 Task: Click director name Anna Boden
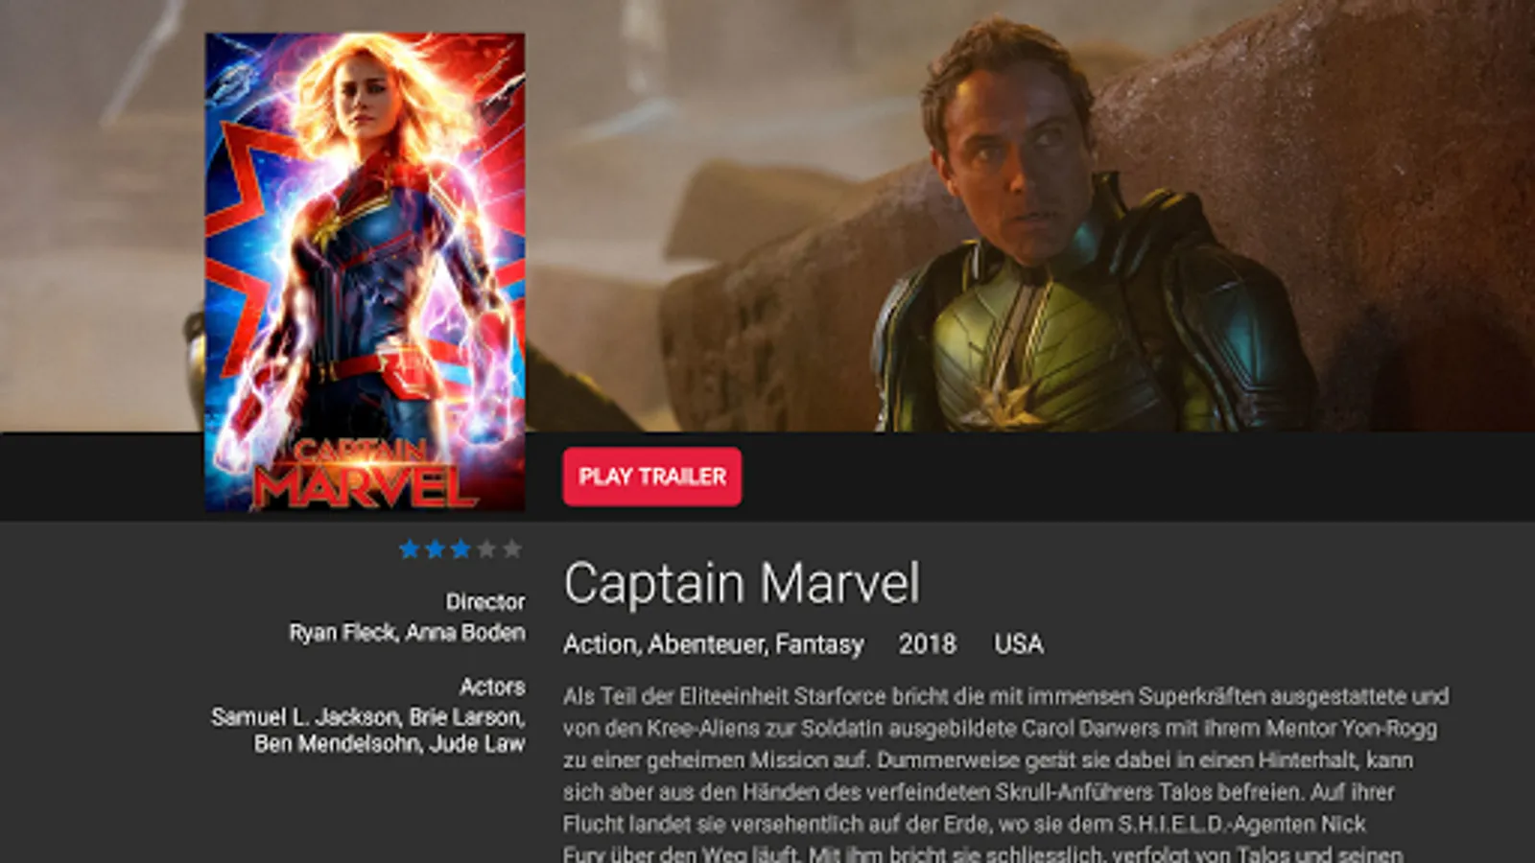[x=465, y=633]
